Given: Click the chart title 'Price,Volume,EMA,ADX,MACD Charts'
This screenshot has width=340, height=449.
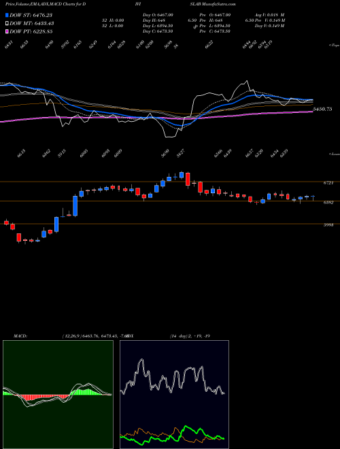Looking at the screenshot, I should [x=39, y=4].
